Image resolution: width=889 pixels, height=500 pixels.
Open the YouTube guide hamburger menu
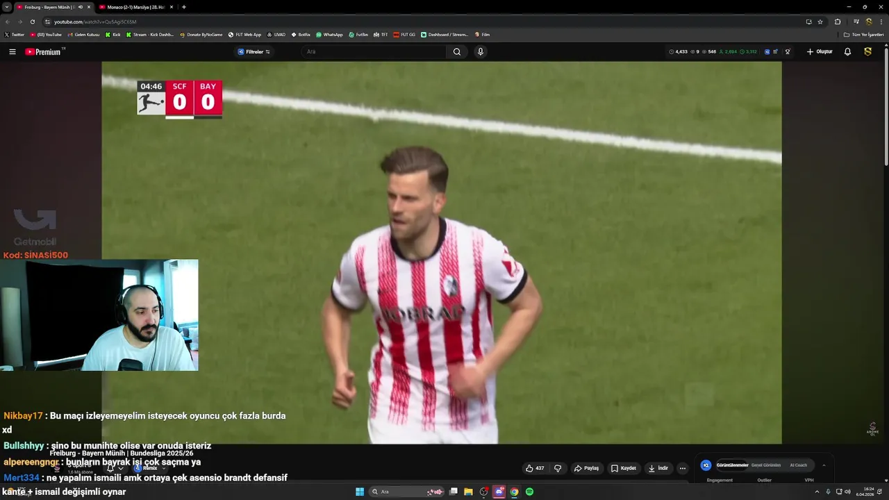[13, 52]
